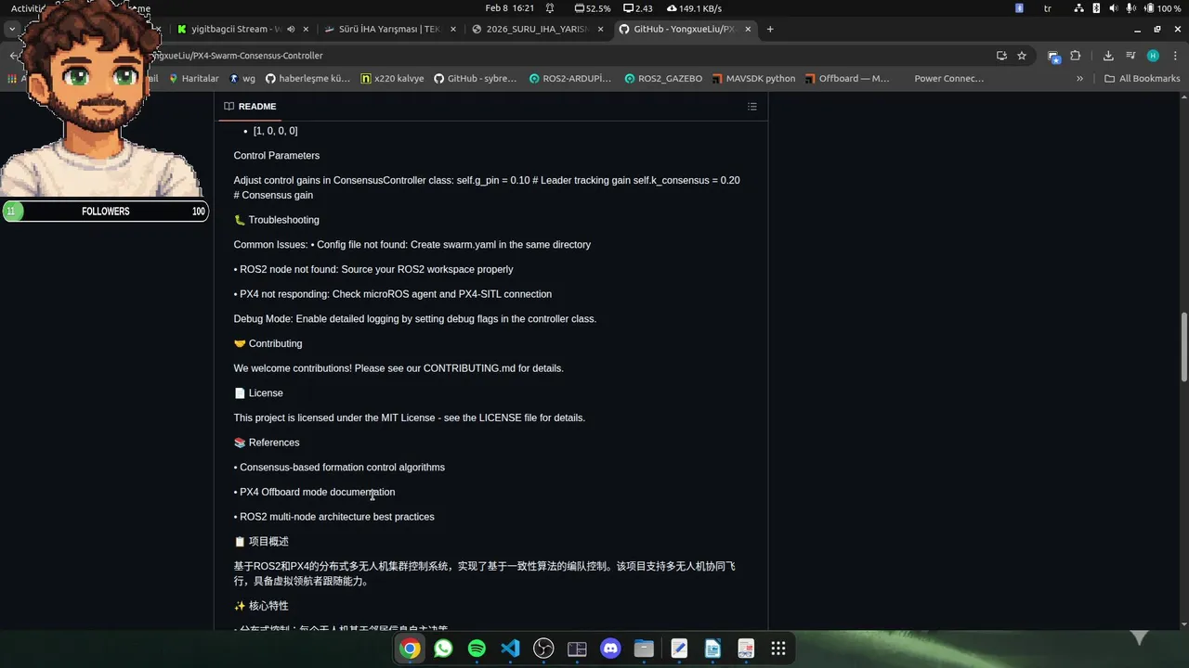The image size is (1189, 668).
Task: Click the address bar URL text
Action: pyautogui.click(x=240, y=56)
